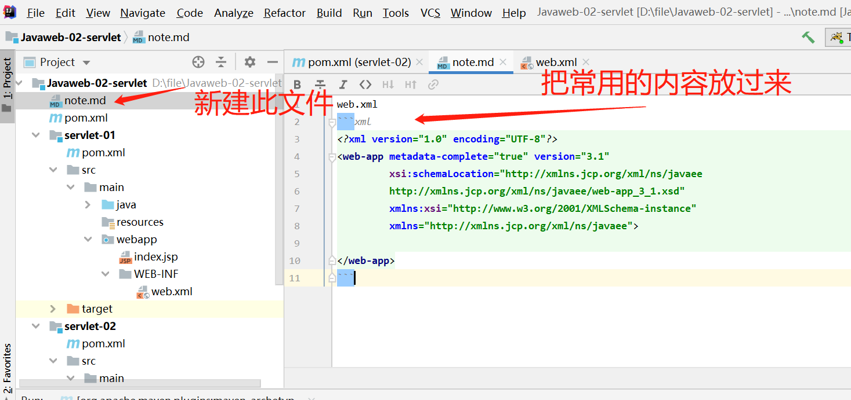Open the View menu

click(x=98, y=13)
